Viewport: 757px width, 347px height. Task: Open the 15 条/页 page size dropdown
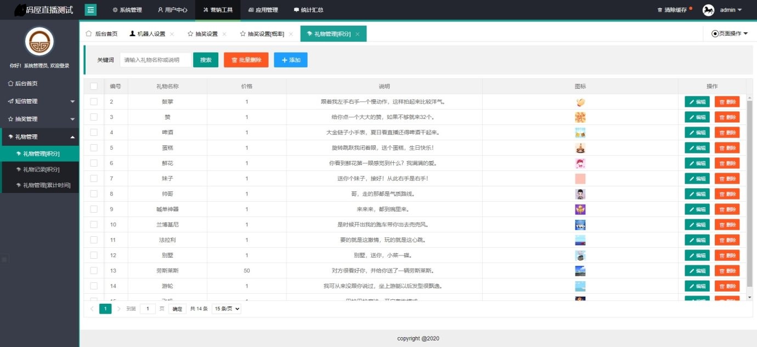226,309
